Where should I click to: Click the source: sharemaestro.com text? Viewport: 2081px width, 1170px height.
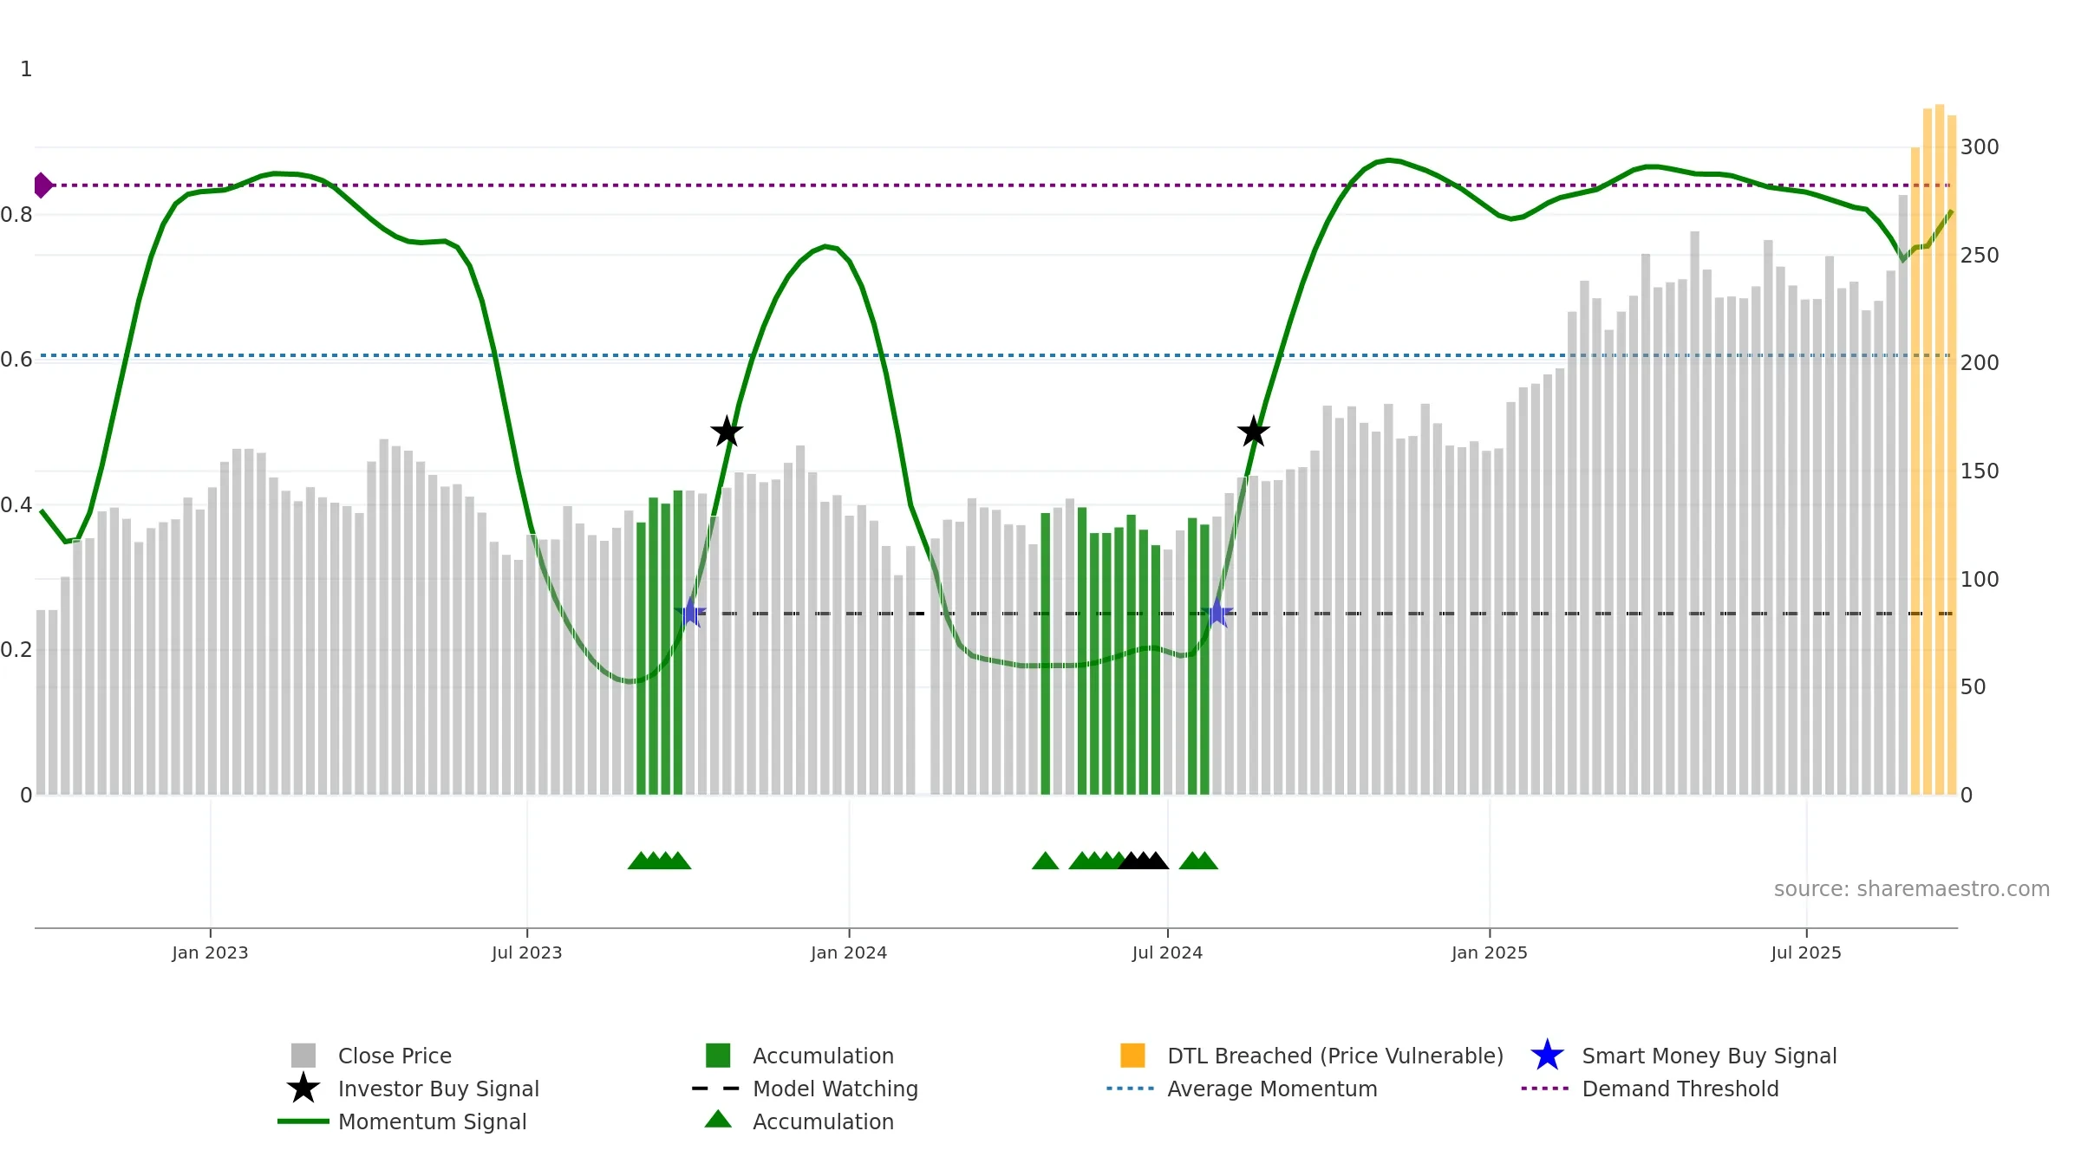(x=1912, y=889)
